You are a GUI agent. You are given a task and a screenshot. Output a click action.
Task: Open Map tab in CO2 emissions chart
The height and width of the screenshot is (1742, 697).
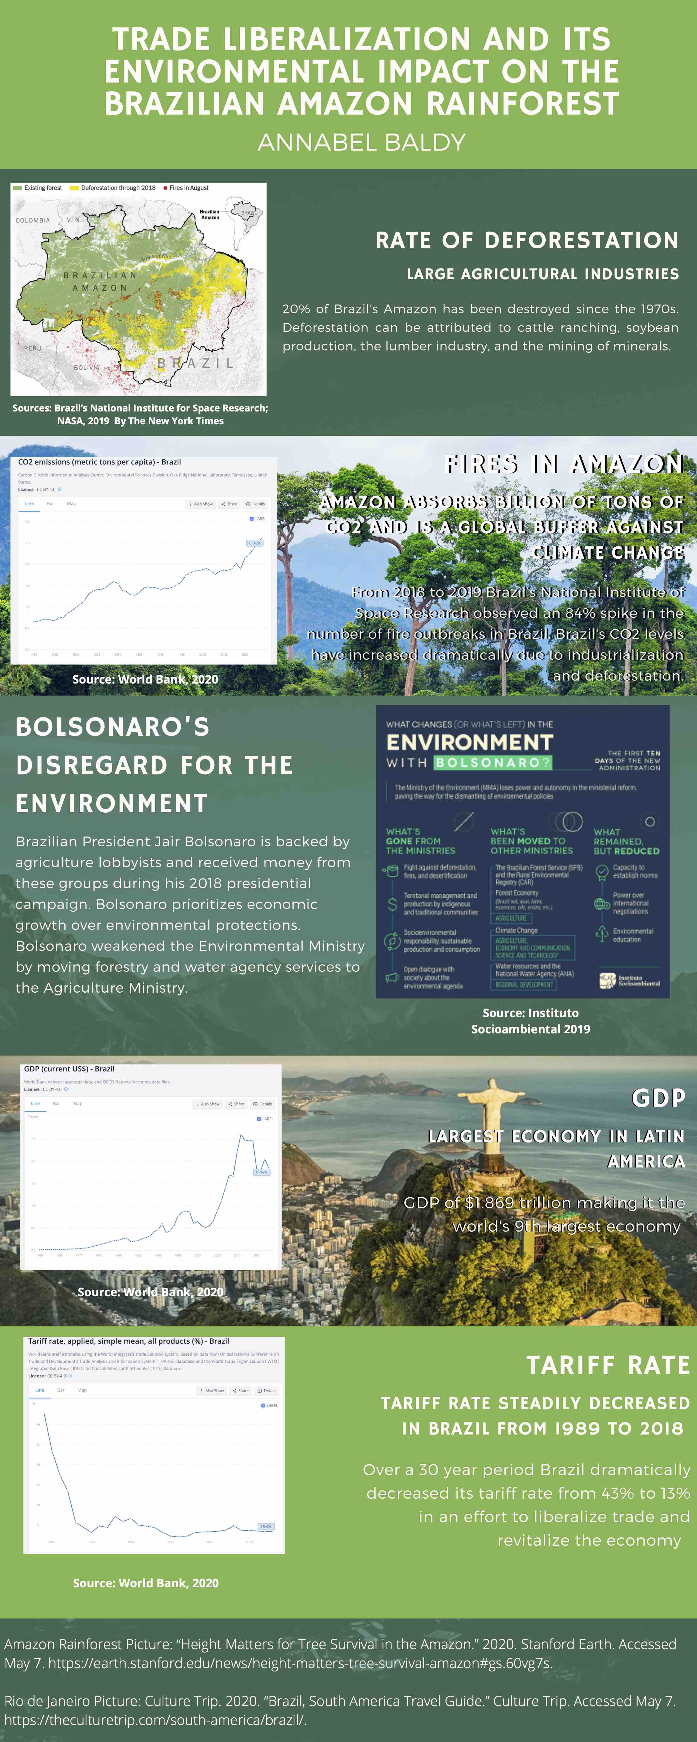[x=72, y=504]
